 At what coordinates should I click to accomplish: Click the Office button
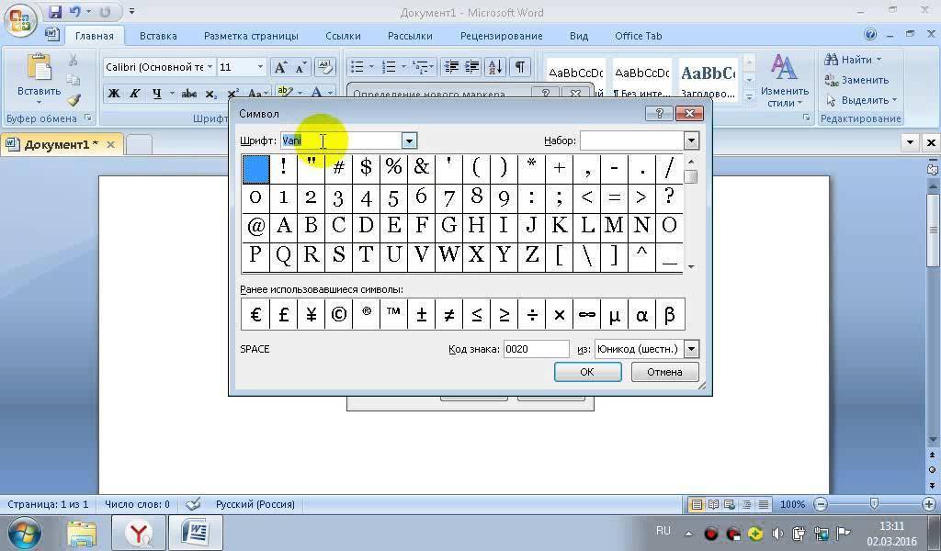(19, 19)
